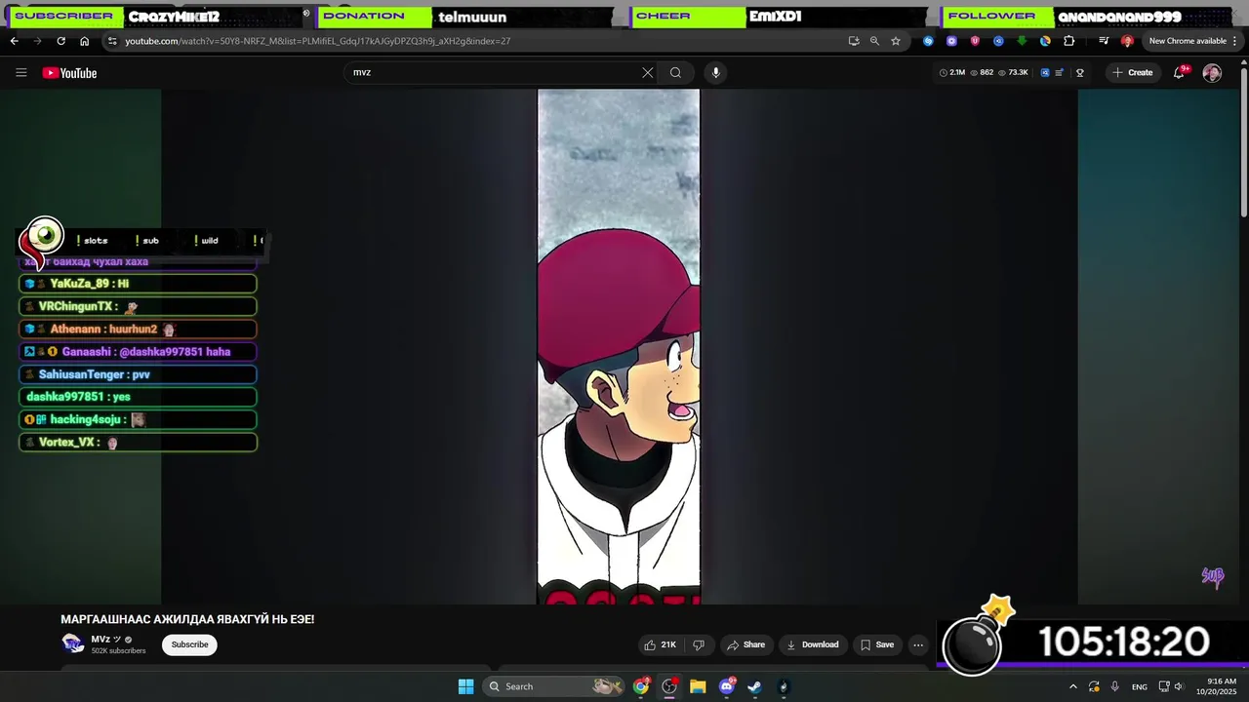Click the video player frame

pyautogui.click(x=619, y=346)
